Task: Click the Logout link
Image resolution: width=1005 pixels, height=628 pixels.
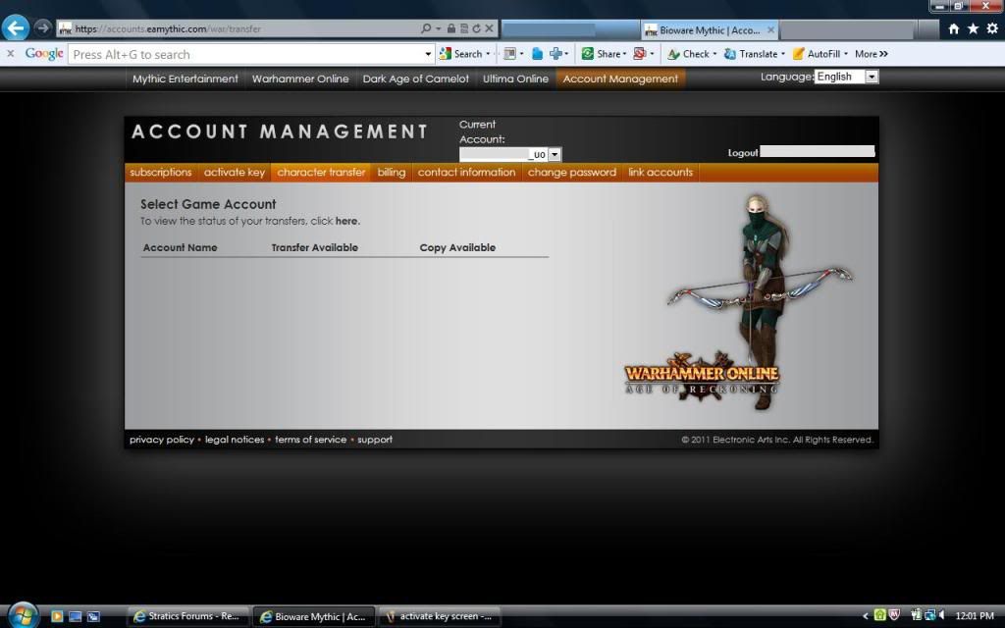Action: (742, 152)
